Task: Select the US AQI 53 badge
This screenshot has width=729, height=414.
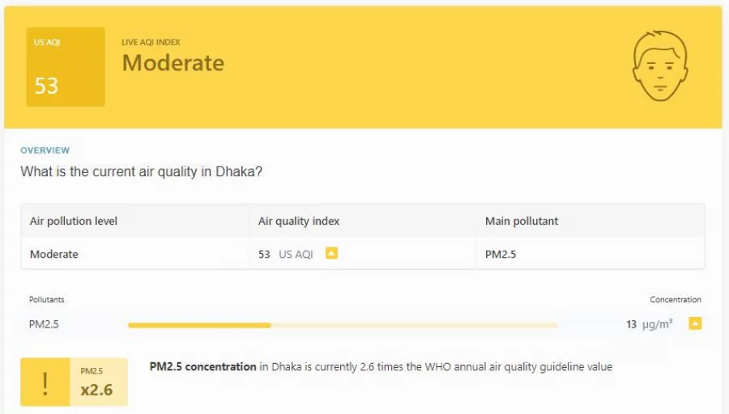Action: pos(66,67)
